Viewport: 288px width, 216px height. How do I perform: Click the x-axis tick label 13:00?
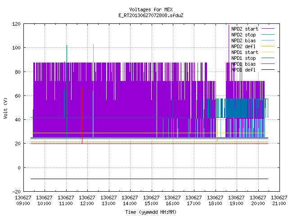(108, 203)
